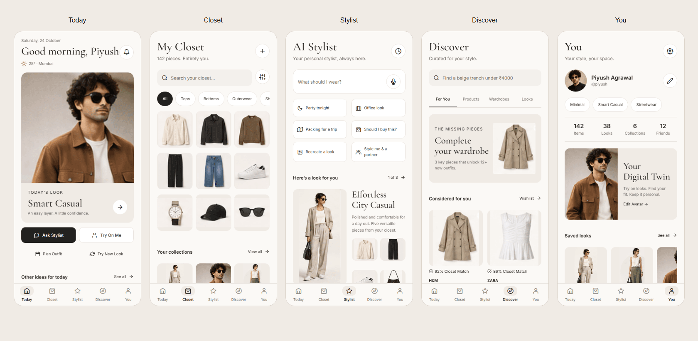Viewport: 698px width, 341px height.
Task: Tap the plus icon in My Closet
Action: pyautogui.click(x=262, y=51)
